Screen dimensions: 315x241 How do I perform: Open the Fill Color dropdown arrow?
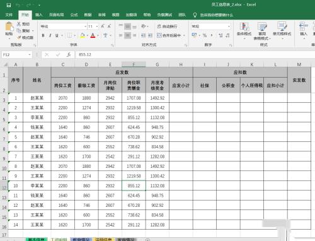tap(88, 35)
